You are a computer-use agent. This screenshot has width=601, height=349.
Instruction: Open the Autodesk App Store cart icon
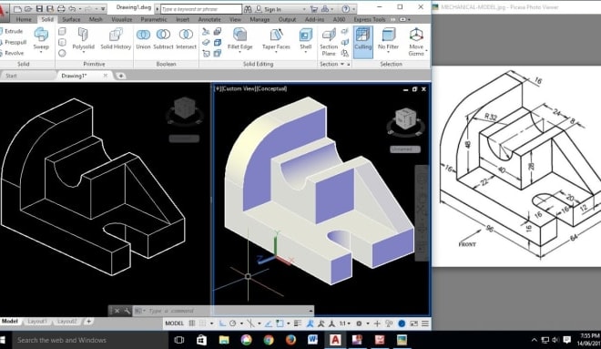click(313, 9)
